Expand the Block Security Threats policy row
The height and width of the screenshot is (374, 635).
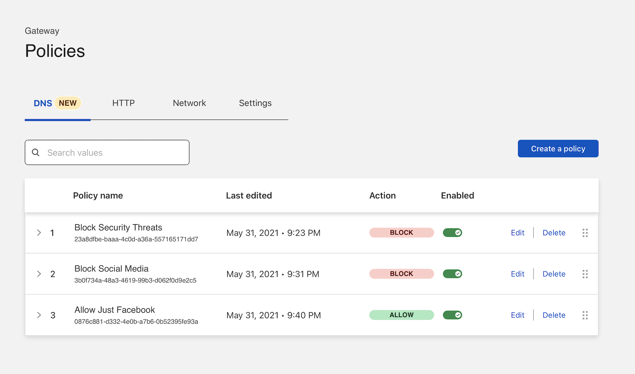pos(39,233)
